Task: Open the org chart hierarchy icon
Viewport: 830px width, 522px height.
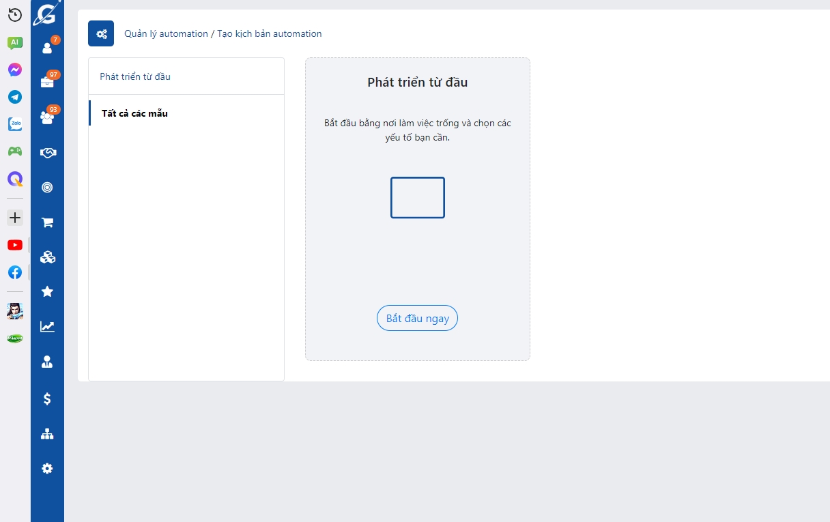Action: (x=47, y=434)
